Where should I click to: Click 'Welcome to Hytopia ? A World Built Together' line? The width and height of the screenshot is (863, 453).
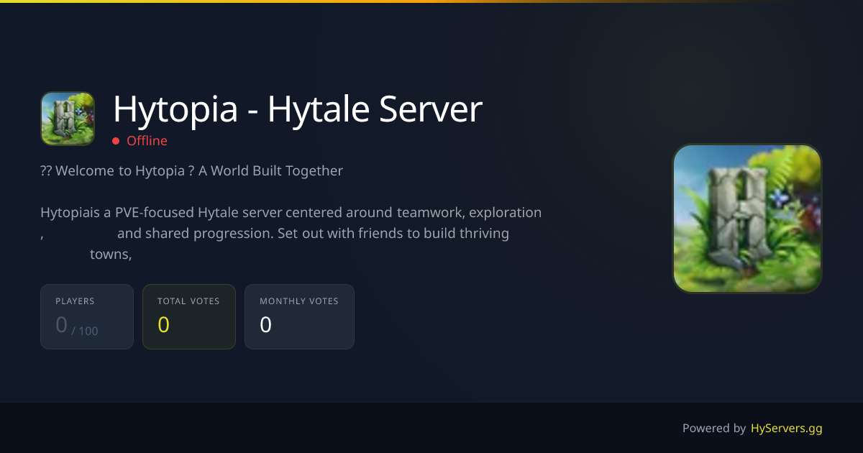[192, 171]
